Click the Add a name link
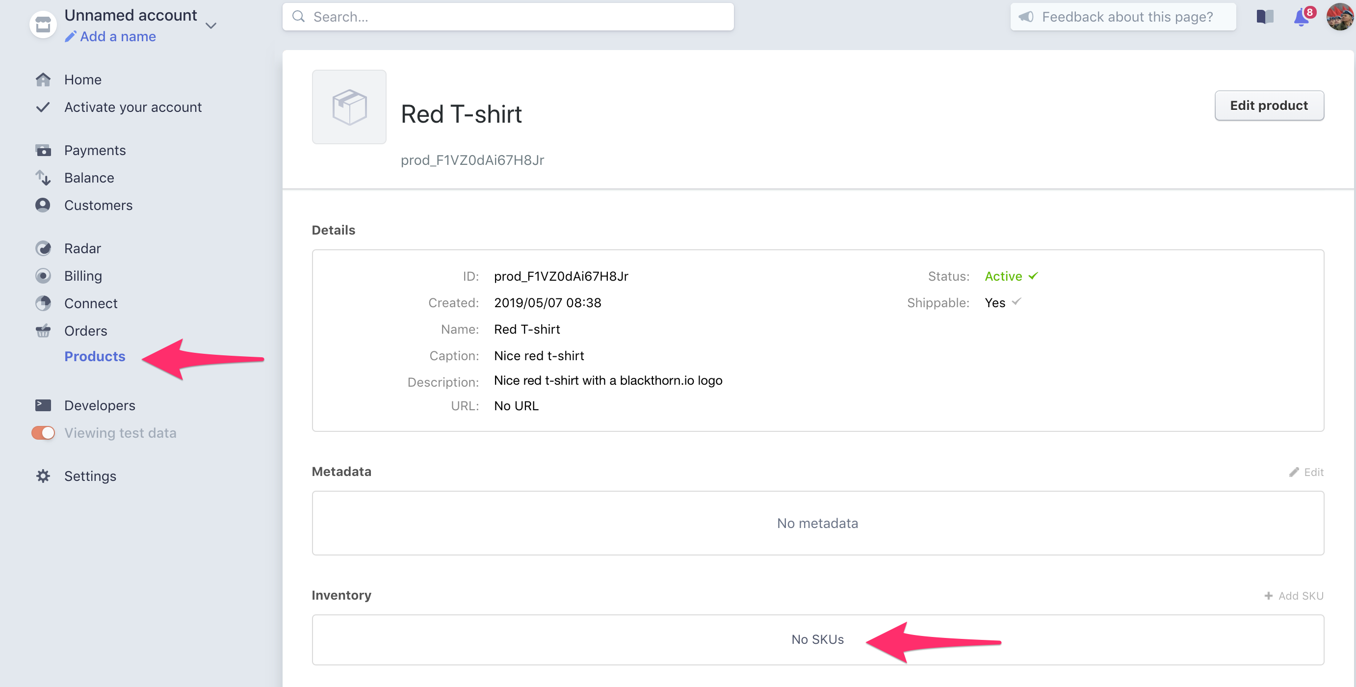This screenshot has height=687, width=1356. coord(118,36)
